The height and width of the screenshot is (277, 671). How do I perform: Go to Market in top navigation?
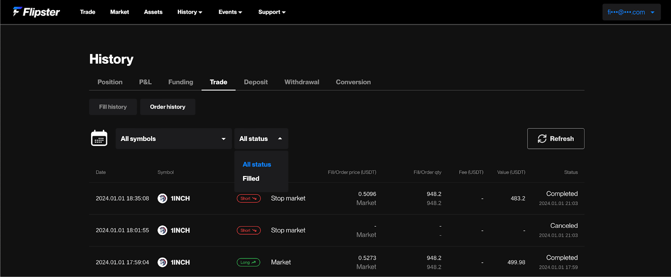[120, 12]
